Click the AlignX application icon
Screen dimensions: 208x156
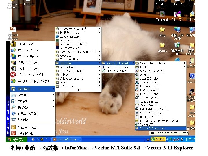[137, 75]
